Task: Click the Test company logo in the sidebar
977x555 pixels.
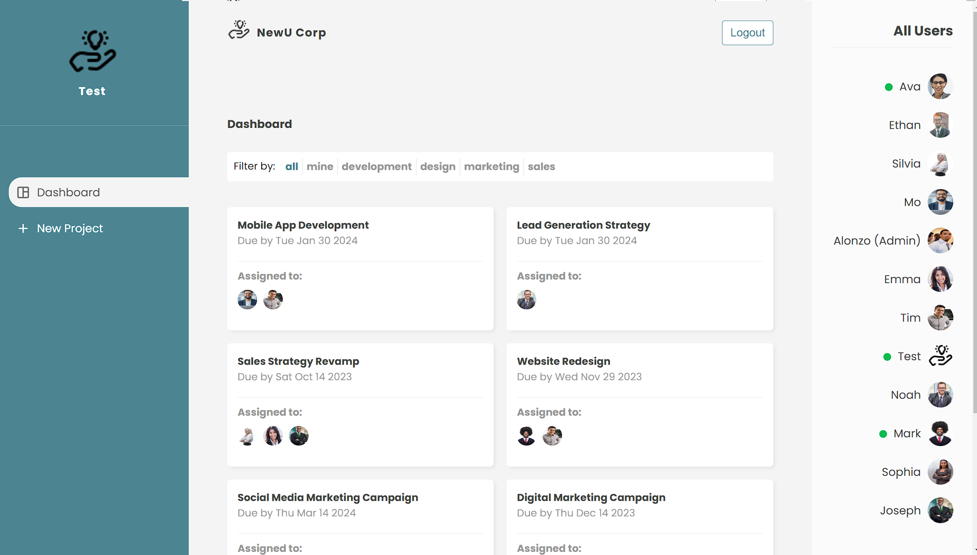Action: pyautogui.click(x=93, y=51)
